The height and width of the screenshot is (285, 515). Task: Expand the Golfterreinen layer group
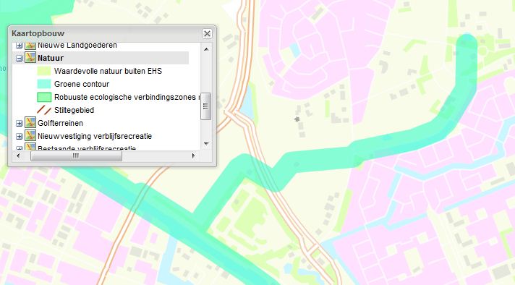click(19, 123)
